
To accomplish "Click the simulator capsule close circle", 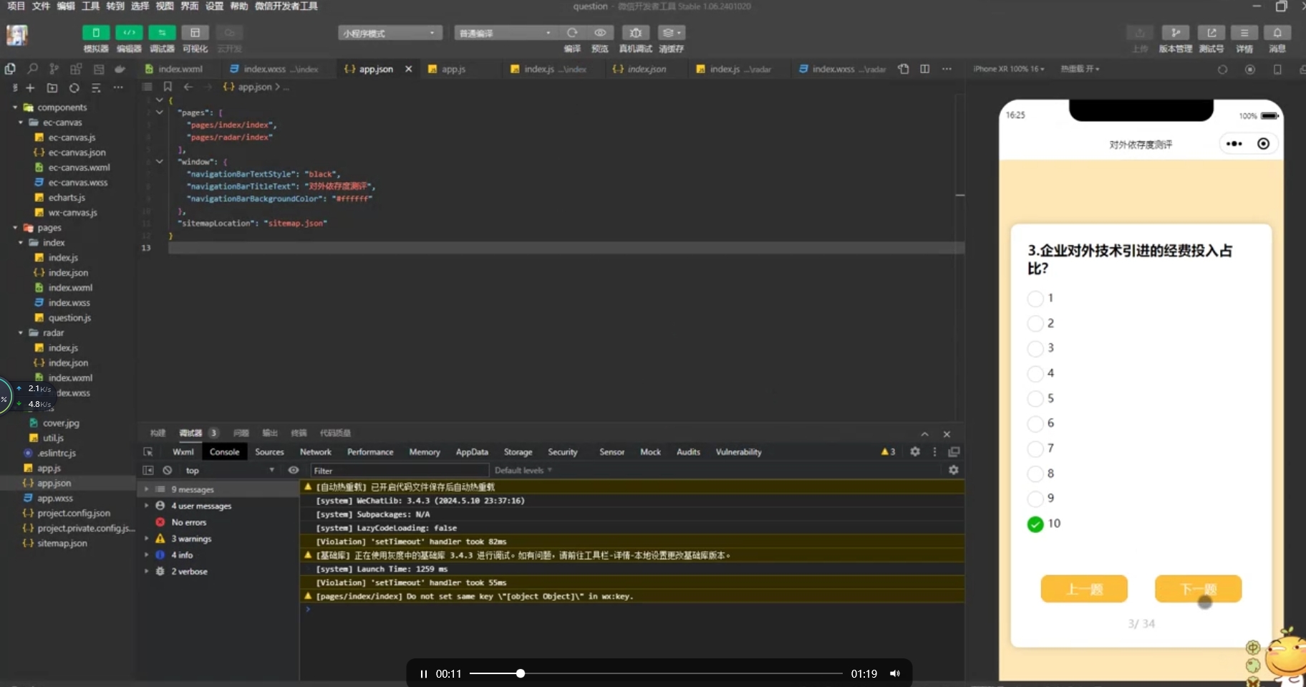I will pyautogui.click(x=1263, y=144).
